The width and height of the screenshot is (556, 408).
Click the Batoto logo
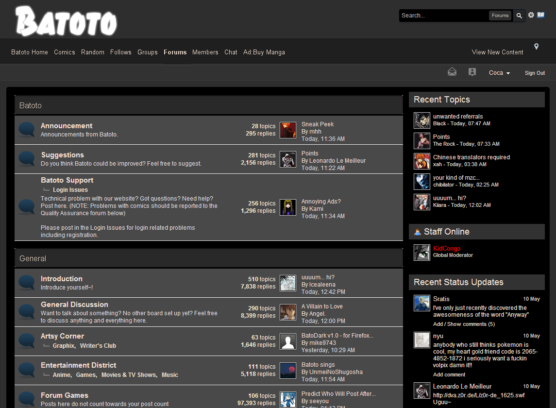pos(67,21)
